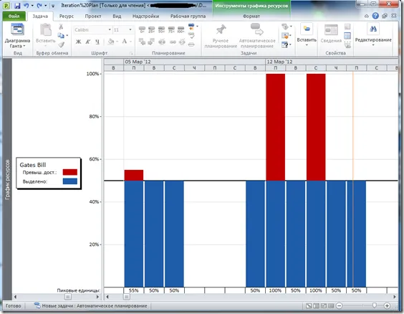
Task: Click the Диаграмма Ганта view button
Action: click(17, 36)
